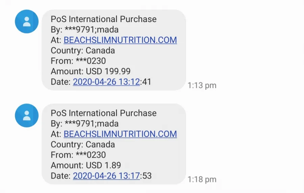This screenshot has width=304, height=193.
Task: Select the USD 199.99 purchase message bubble
Action: [114, 50]
